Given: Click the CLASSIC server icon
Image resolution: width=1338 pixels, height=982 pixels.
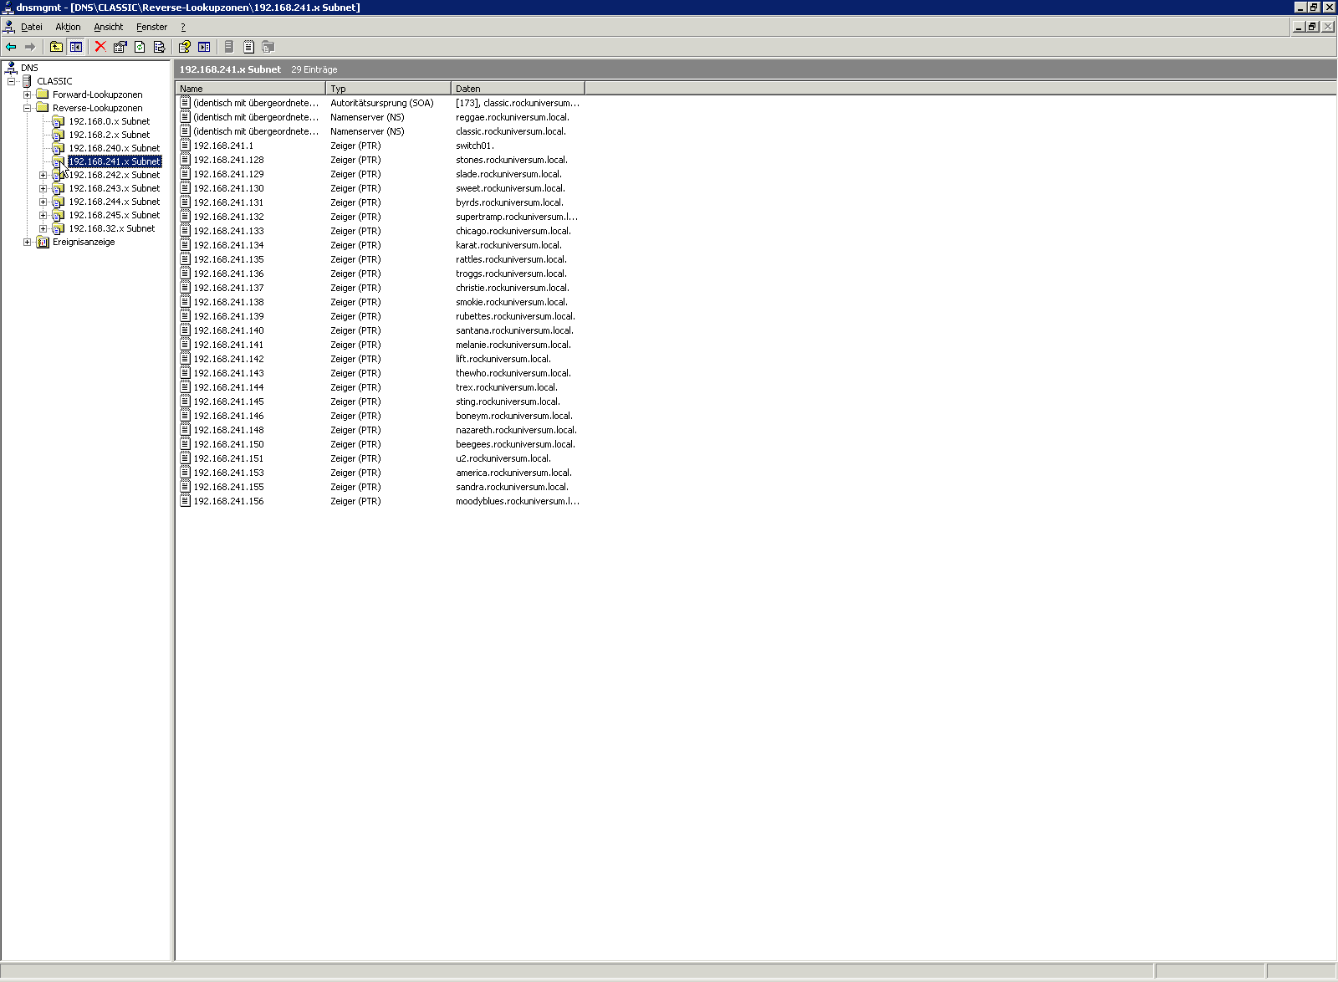Looking at the screenshot, I should (x=28, y=81).
